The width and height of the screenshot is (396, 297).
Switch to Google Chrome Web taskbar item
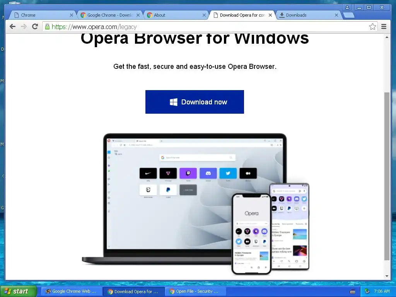72,291
